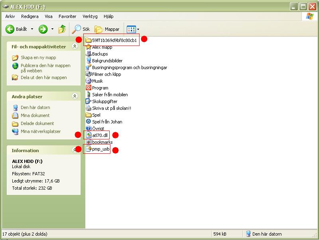Select folder icon of 59ff1b369d9bf8c80cb1
The image size is (319, 240).
tap(88, 40)
